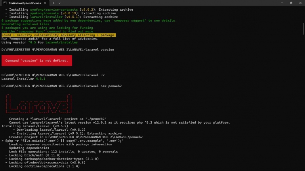This screenshot has height=171, width=305.
Task: Click the red Laravel ASCII art logo
Action: [39, 104]
